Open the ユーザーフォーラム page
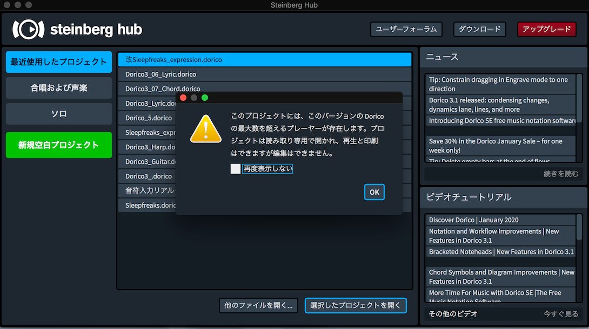 406,29
